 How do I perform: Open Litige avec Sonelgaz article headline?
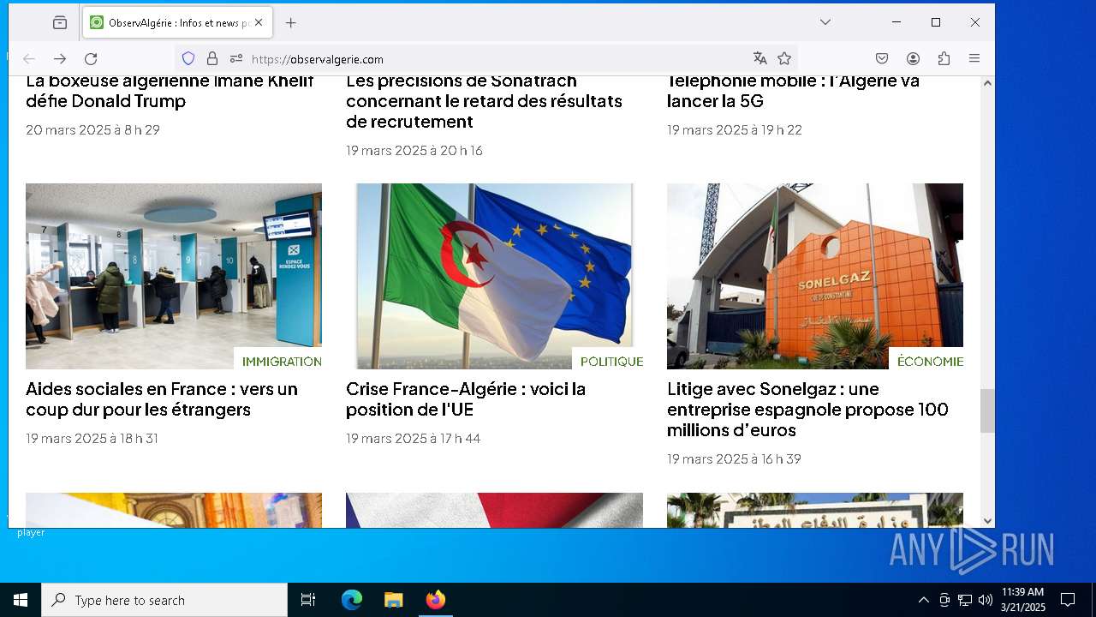coord(807,410)
